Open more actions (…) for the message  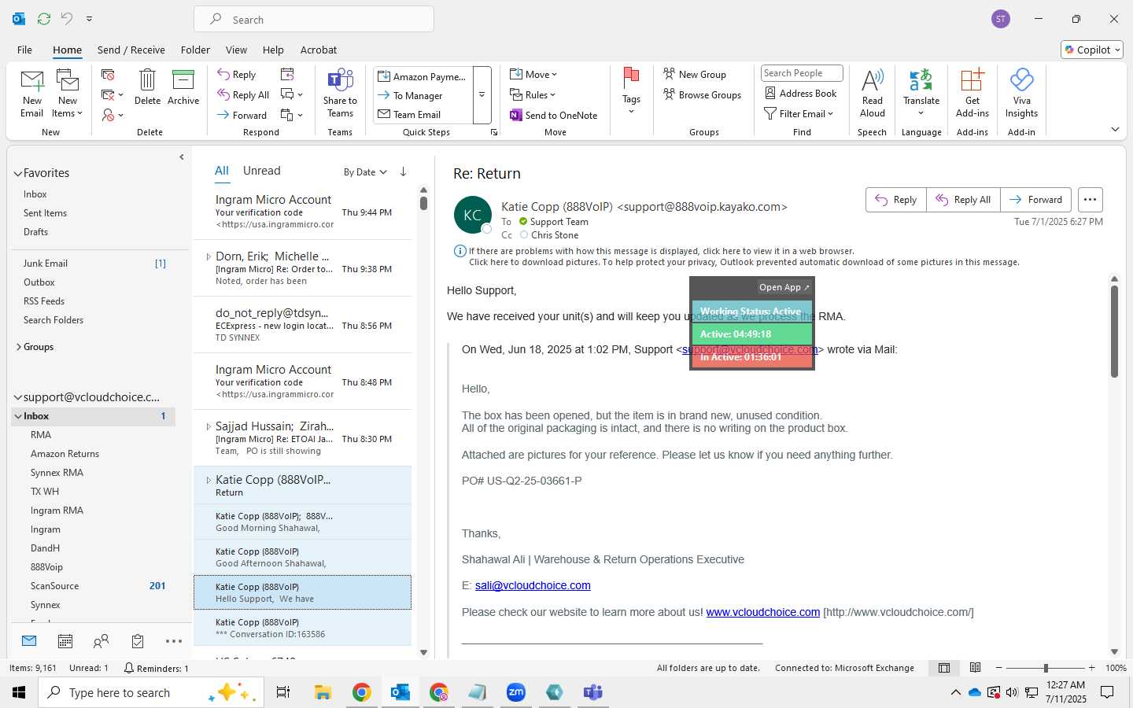1090,200
